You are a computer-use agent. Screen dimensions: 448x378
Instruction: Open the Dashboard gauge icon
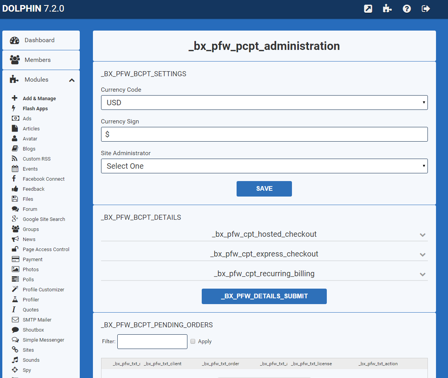click(15, 40)
